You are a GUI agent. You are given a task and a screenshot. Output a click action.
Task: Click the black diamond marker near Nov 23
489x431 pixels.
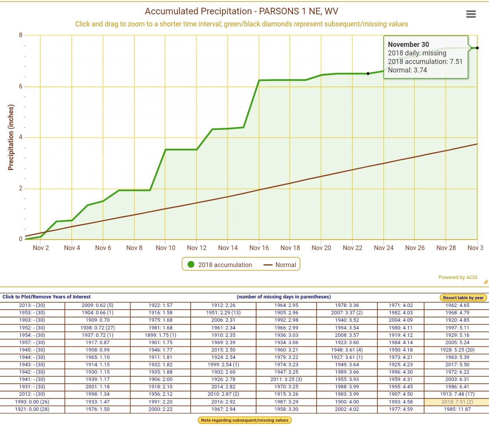(368, 74)
